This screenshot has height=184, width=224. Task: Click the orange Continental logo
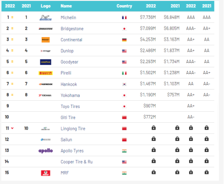(x=45, y=40)
